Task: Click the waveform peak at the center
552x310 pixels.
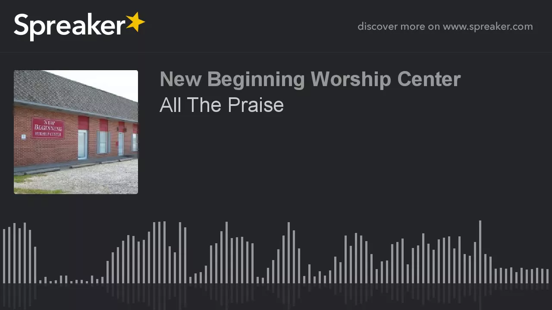Action: point(289,253)
